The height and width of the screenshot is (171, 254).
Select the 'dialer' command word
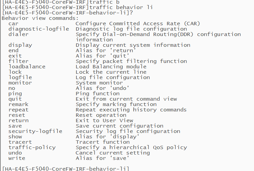click(x=19, y=34)
